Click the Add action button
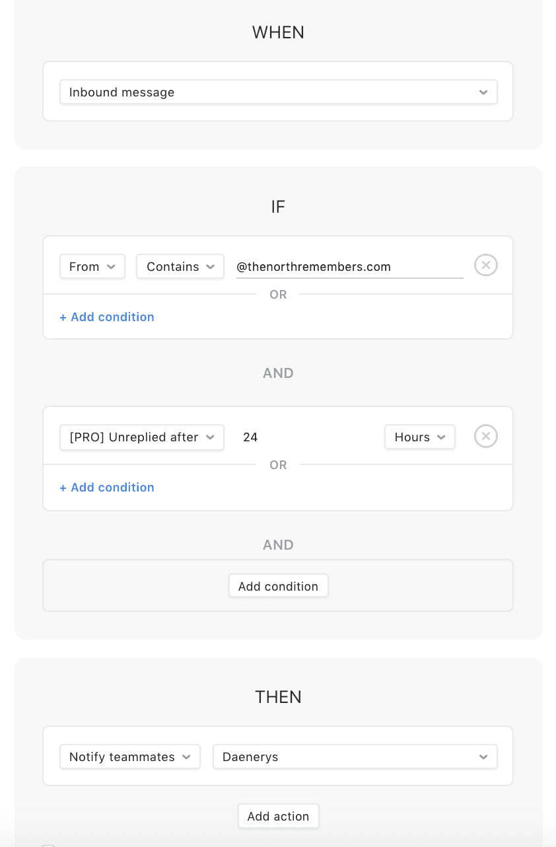Image resolution: width=556 pixels, height=847 pixels. pos(279,816)
